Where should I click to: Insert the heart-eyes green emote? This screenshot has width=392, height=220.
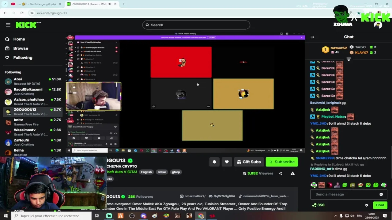pyautogui.click(x=368, y=185)
